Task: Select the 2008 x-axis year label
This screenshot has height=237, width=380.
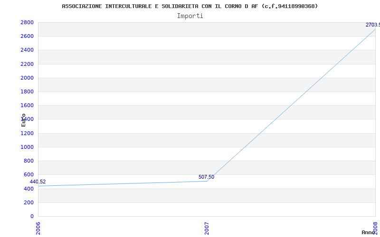Action: (x=375, y=228)
